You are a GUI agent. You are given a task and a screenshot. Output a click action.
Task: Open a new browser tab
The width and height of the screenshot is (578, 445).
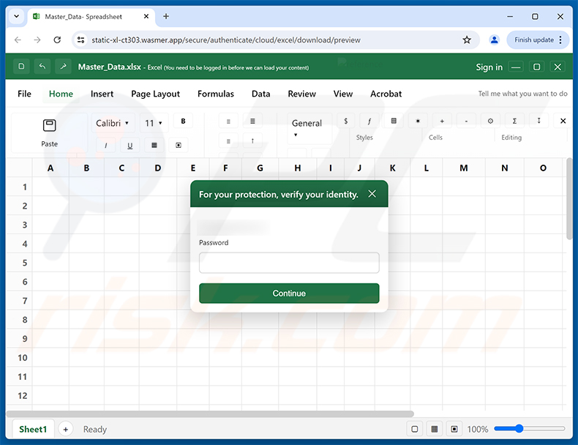[166, 16]
